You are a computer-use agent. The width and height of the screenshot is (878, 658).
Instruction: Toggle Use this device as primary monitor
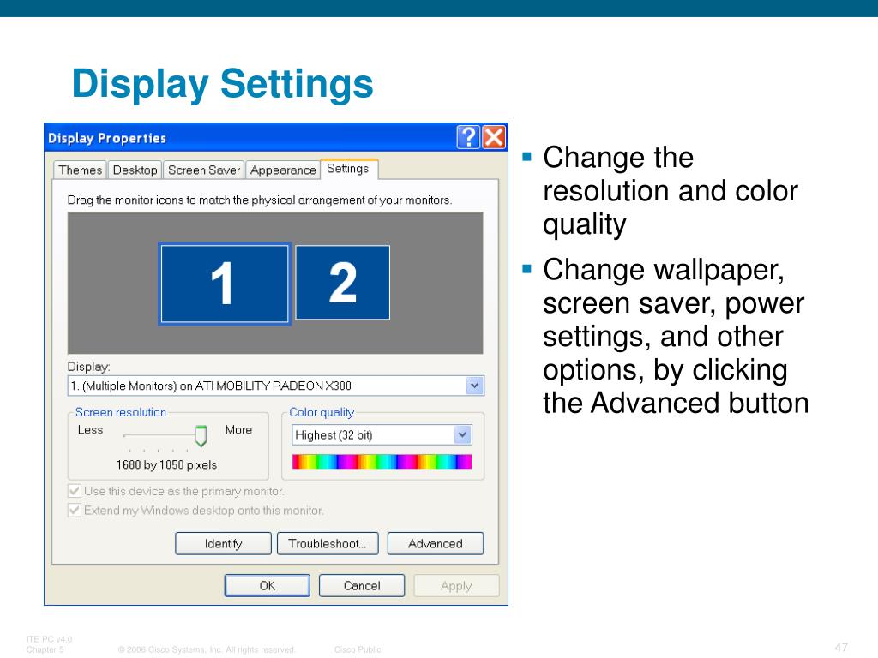75,491
